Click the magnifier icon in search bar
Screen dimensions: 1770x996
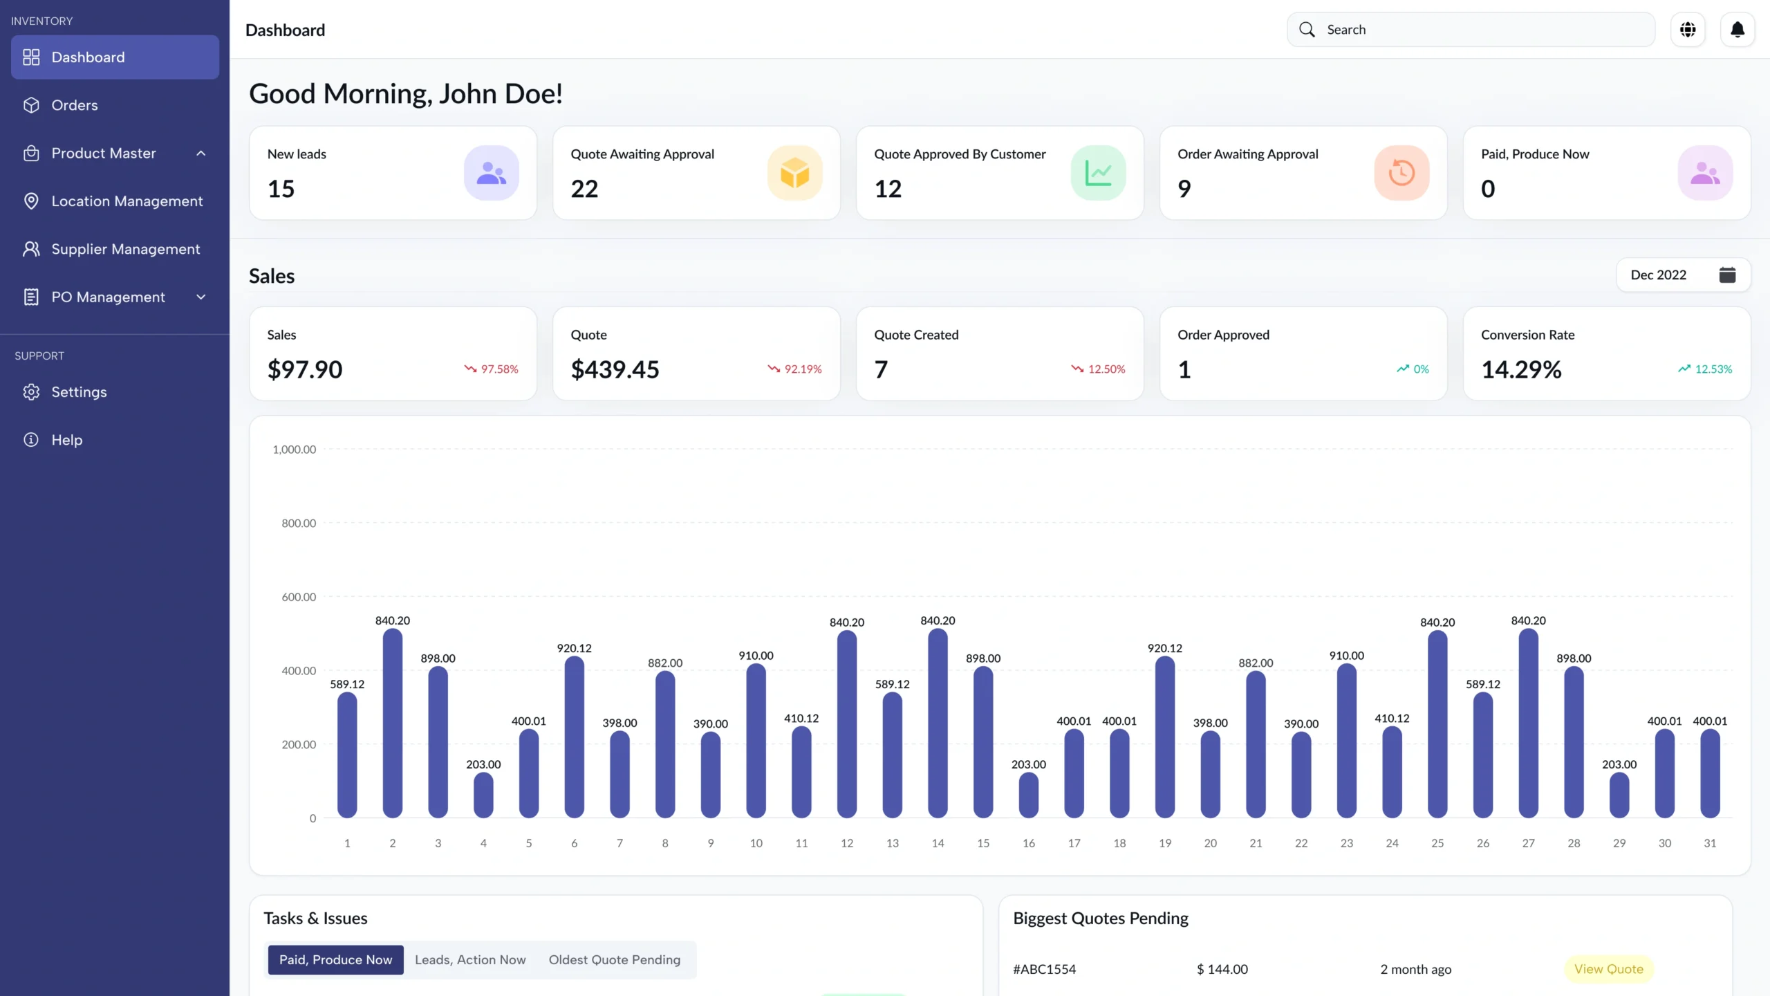tap(1307, 30)
